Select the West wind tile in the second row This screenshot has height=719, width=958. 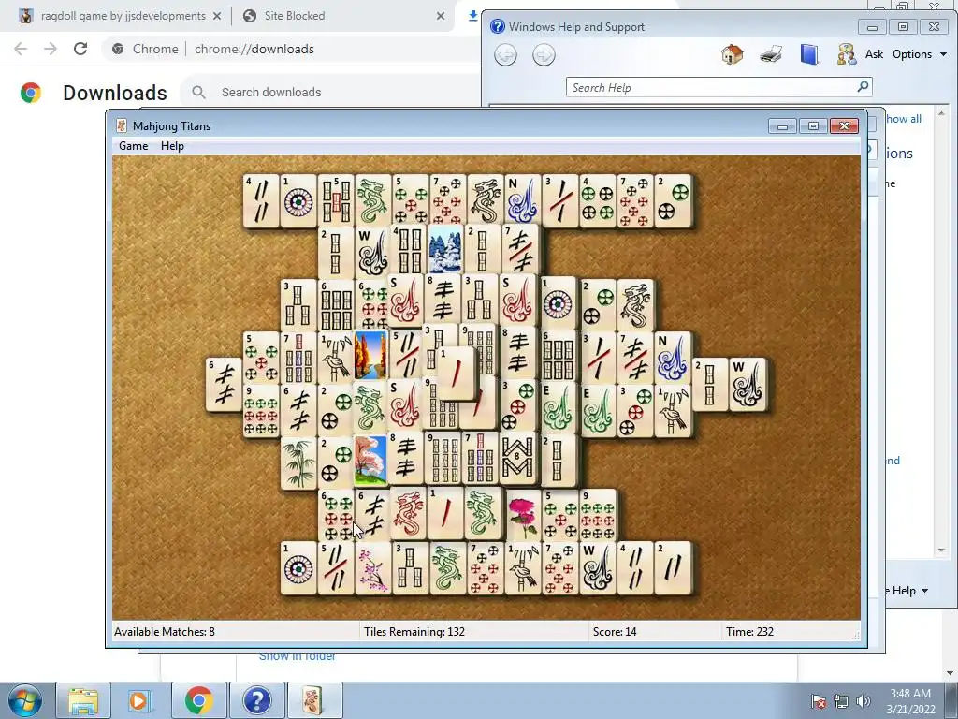372,253
